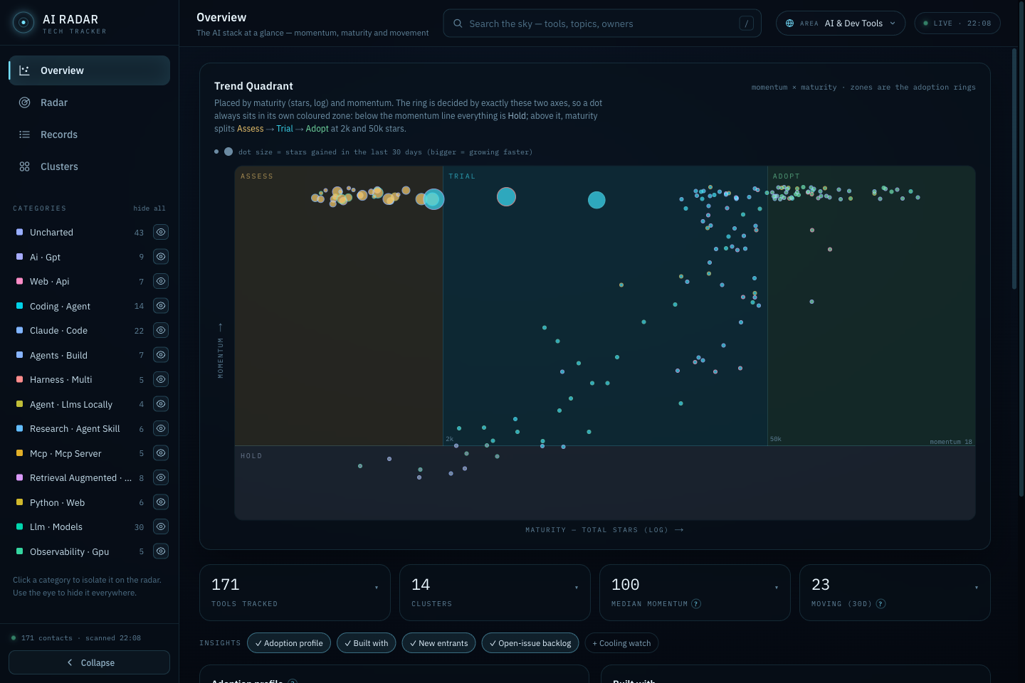The width and height of the screenshot is (1025, 683).
Task: Toggle the Built with insight chip
Action: [366, 643]
